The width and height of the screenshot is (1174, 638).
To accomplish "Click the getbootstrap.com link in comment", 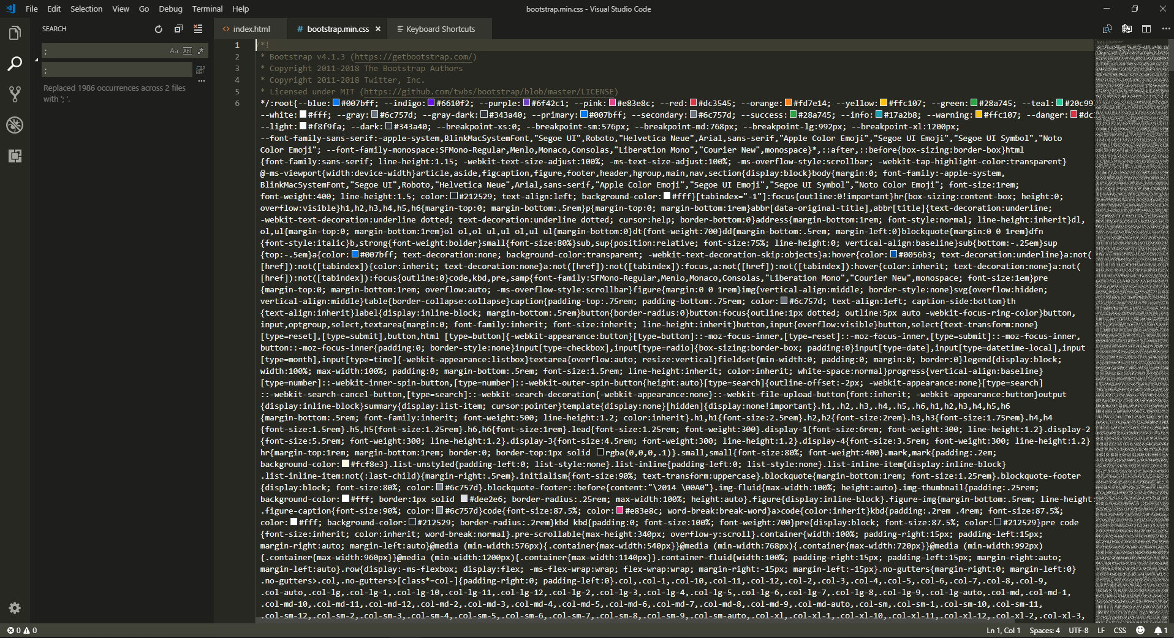I will click(x=414, y=56).
